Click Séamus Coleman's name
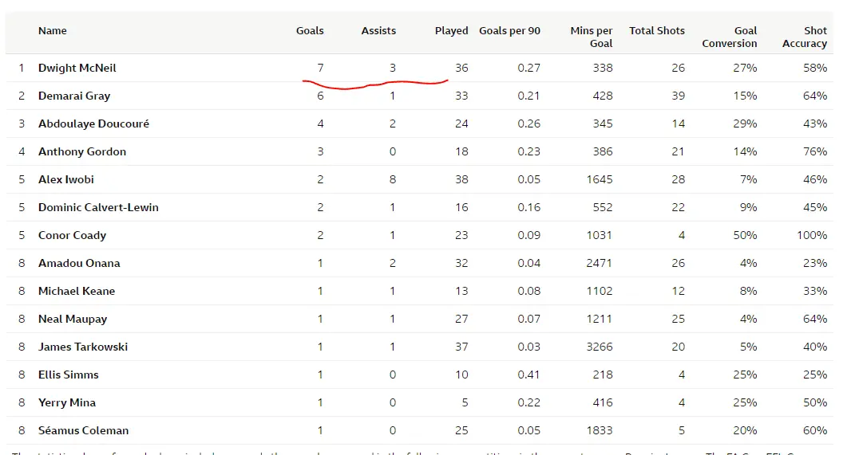 click(83, 431)
